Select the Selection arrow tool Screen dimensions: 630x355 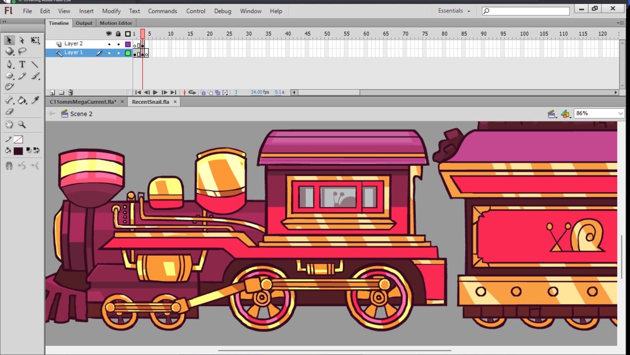pos(9,40)
